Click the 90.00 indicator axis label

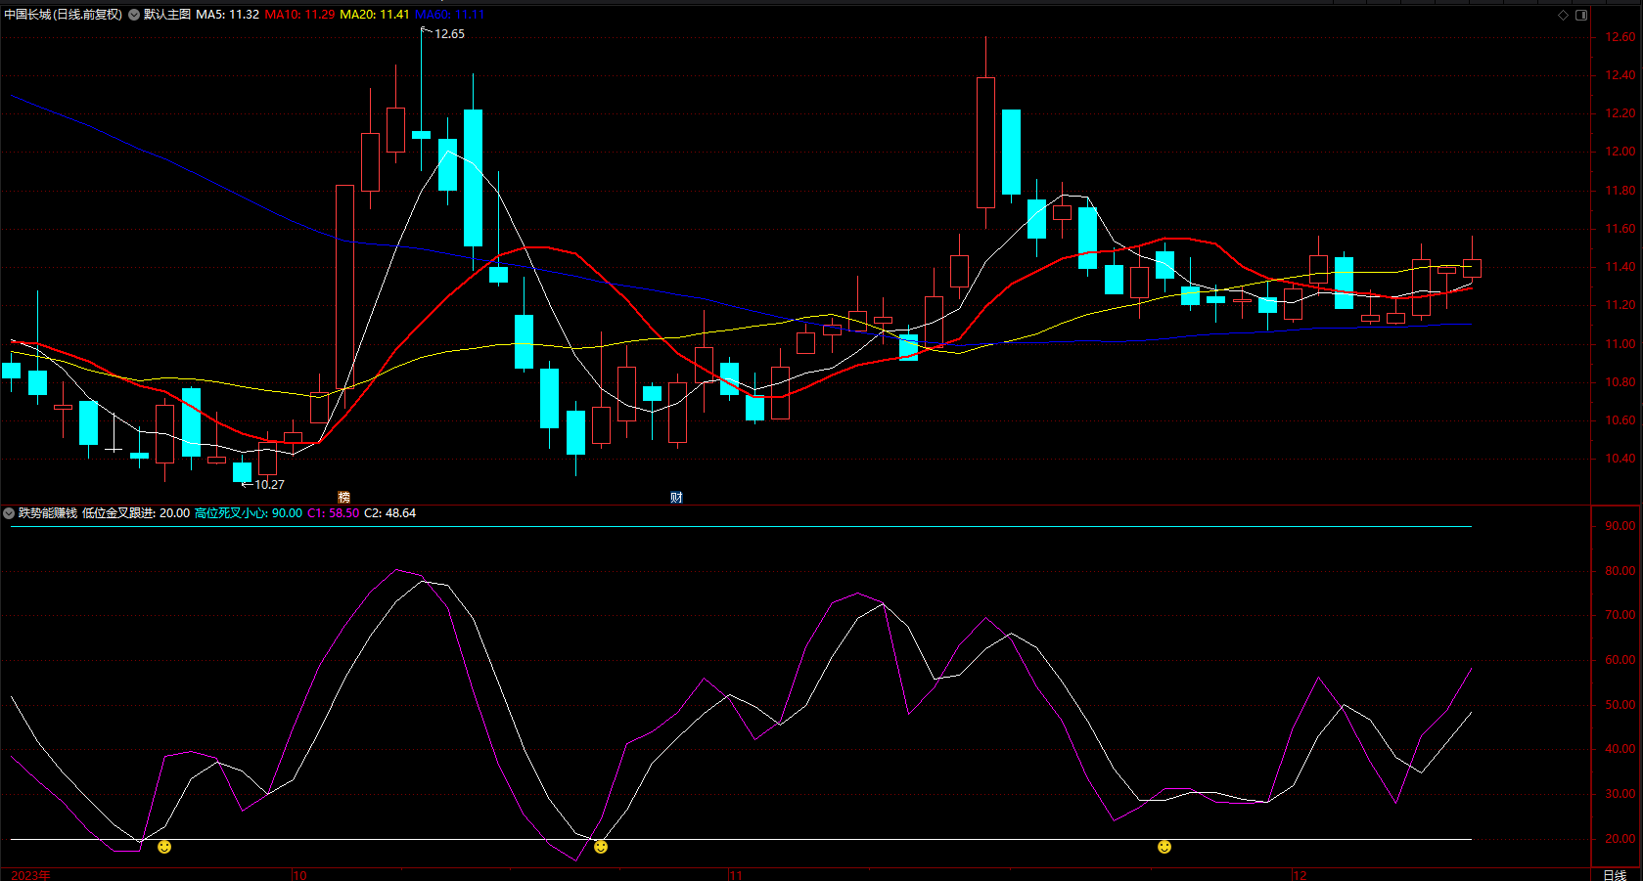1620,526
